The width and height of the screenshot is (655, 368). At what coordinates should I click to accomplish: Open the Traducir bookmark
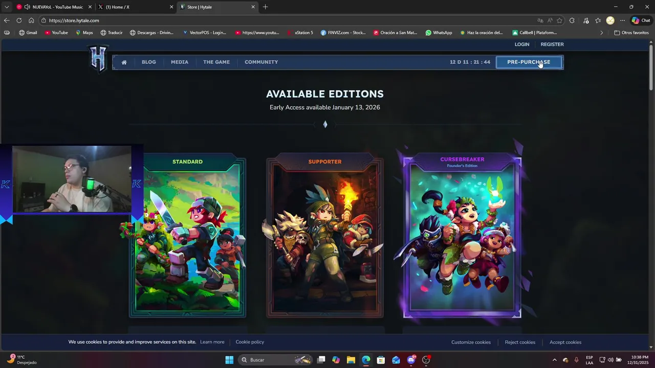(x=111, y=33)
